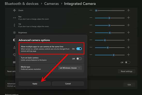This screenshot has height=95, width=142.
Task: Disable allow multiple apps camera toggle
Action: click(79, 49)
